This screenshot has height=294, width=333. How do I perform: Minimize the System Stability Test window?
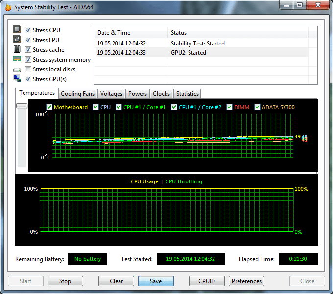pos(286,5)
